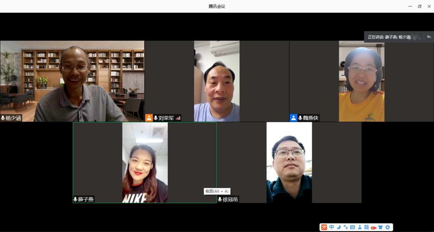Click the microphone icon beside 刘荣军
Viewport: 434px width, 232px height.
coord(156,118)
